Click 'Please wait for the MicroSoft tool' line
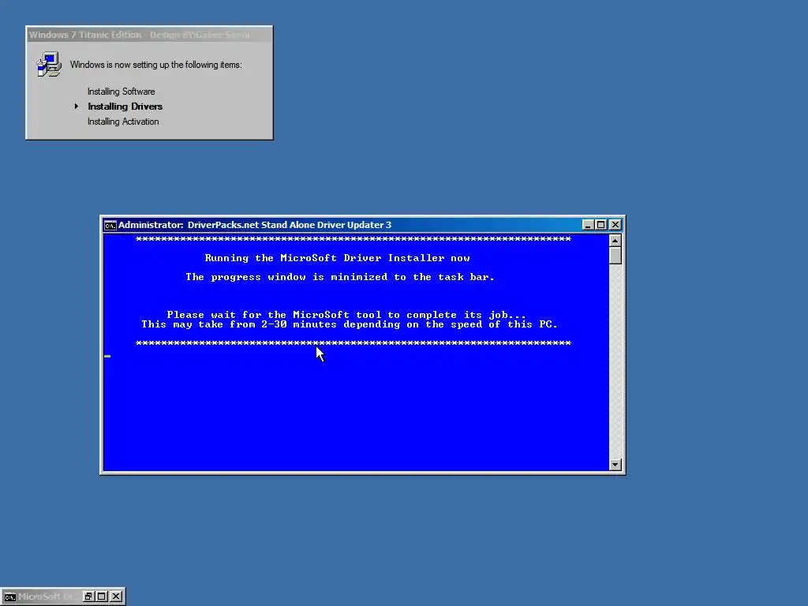 [346, 315]
